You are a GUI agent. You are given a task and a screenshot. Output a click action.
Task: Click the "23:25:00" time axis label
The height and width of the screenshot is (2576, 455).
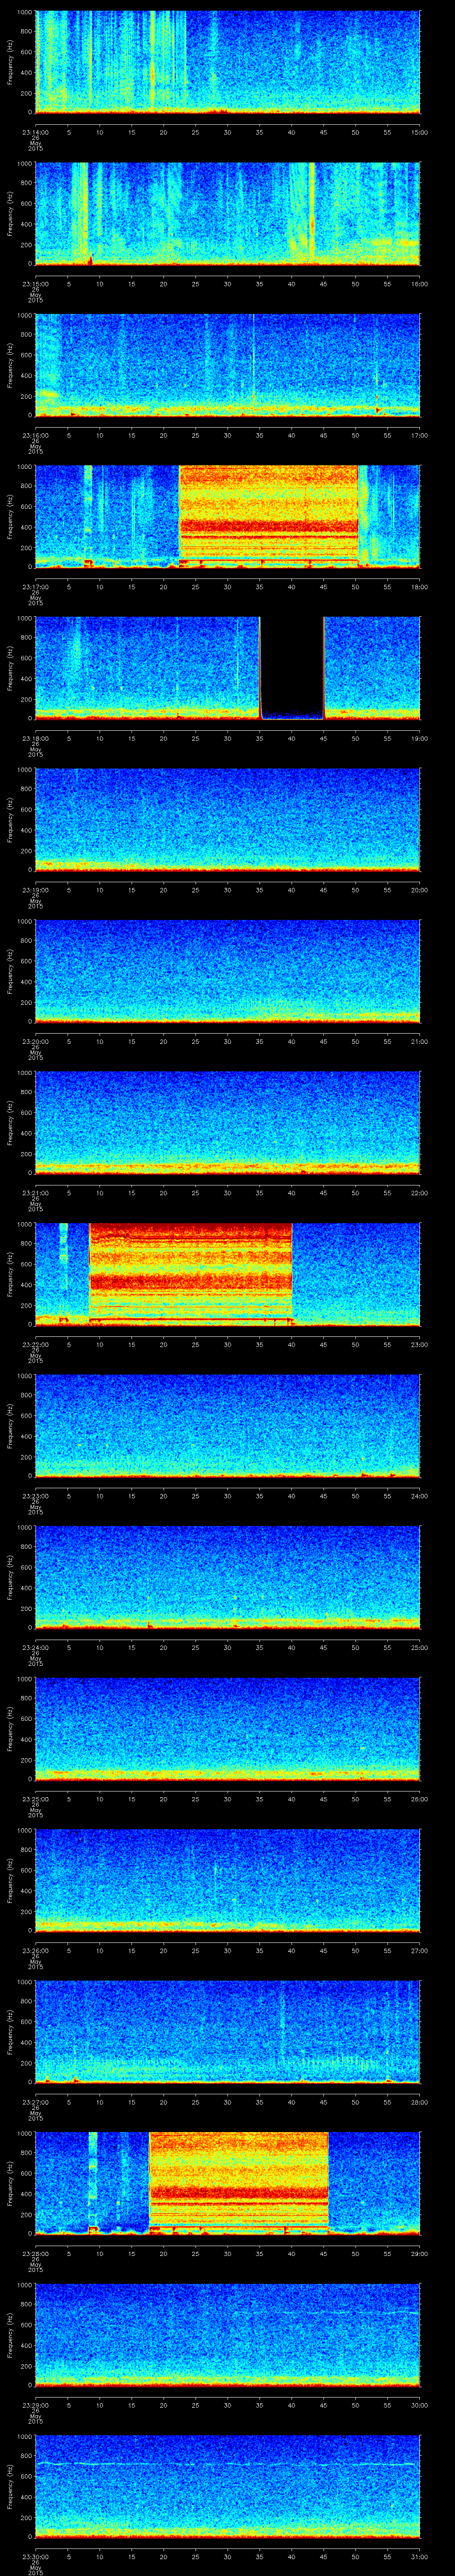pyautogui.click(x=35, y=1799)
